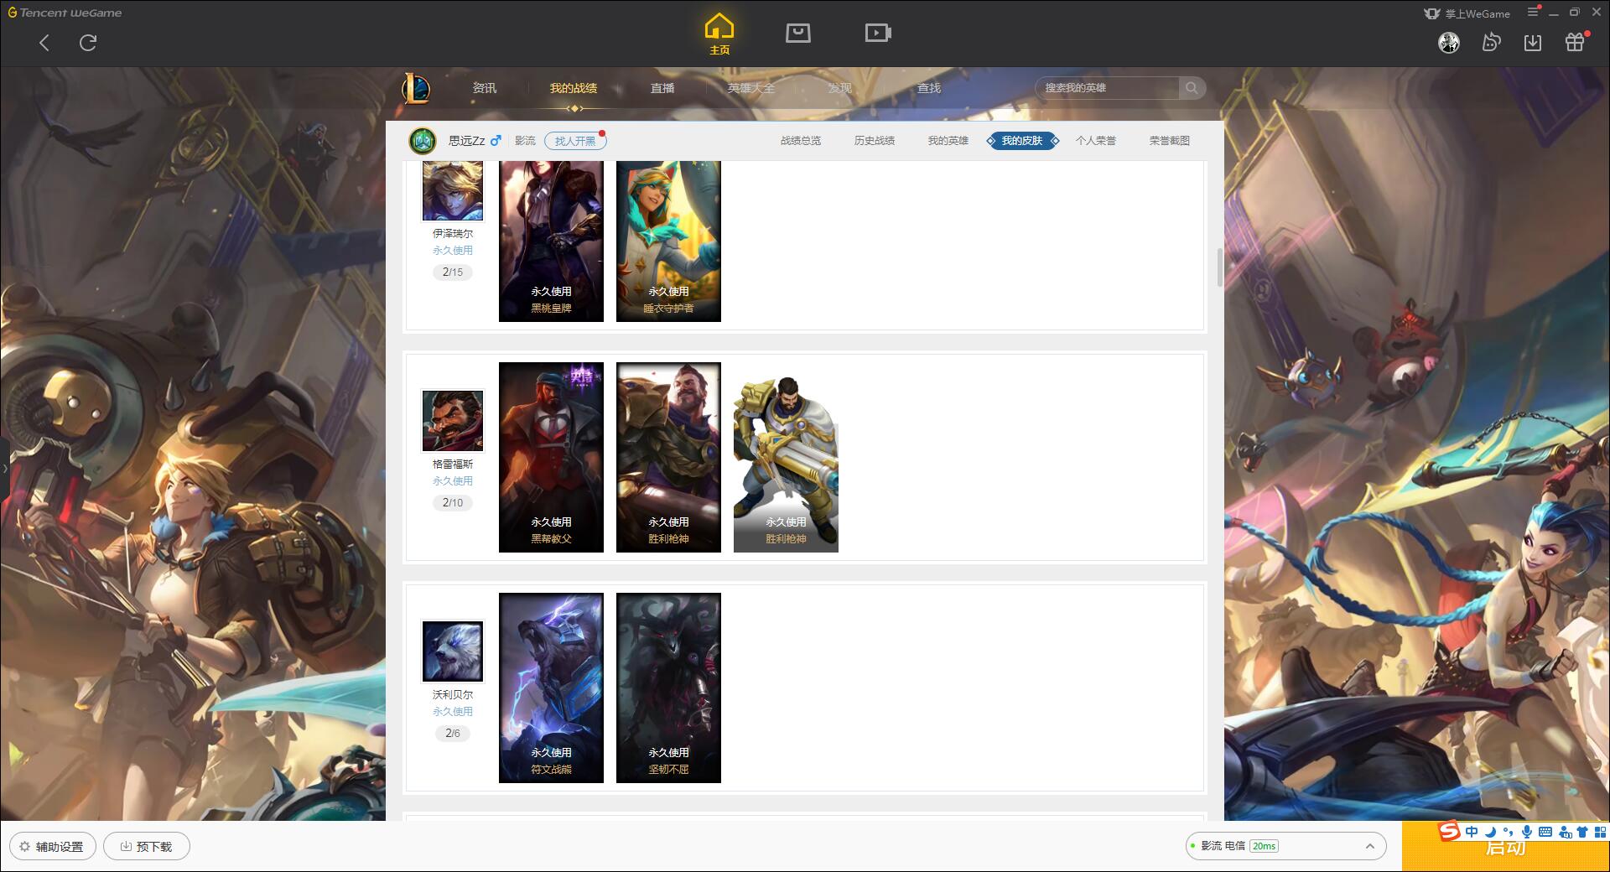Go back with the arrow icon
The image size is (1610, 872).
[44, 43]
